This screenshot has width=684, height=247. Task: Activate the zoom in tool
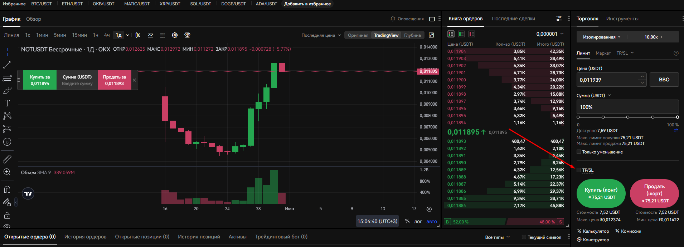[x=7, y=172]
